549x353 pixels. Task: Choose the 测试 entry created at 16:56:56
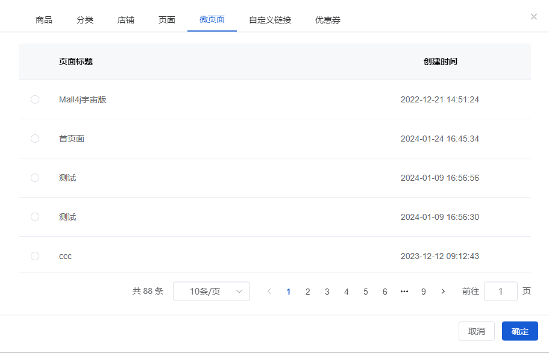click(x=35, y=178)
